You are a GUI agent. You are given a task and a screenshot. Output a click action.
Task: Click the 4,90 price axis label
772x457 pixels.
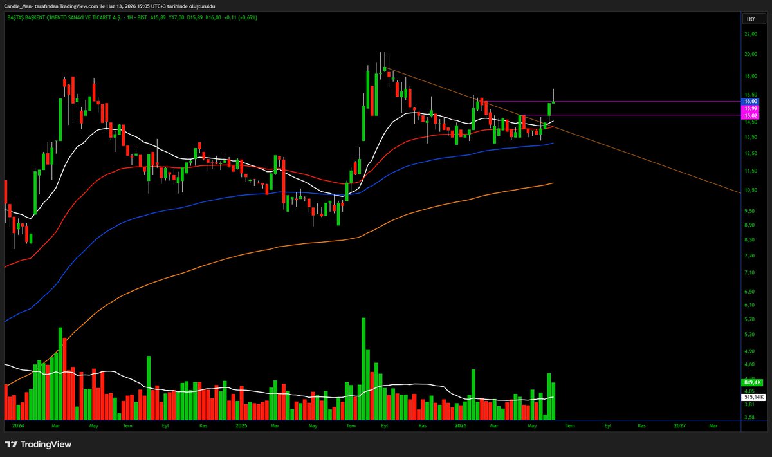coord(749,351)
